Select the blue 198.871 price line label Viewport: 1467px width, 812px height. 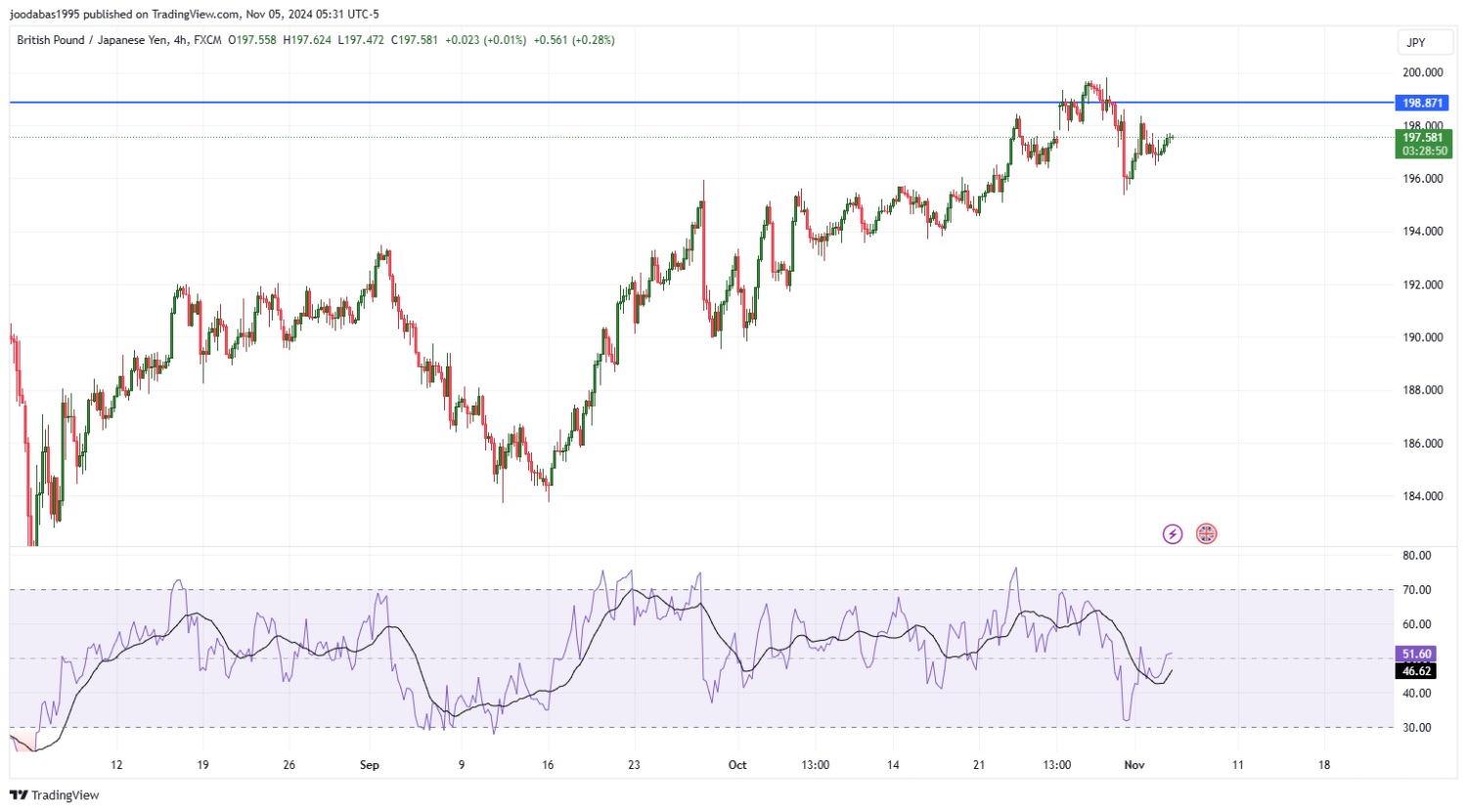pyautogui.click(x=1423, y=103)
